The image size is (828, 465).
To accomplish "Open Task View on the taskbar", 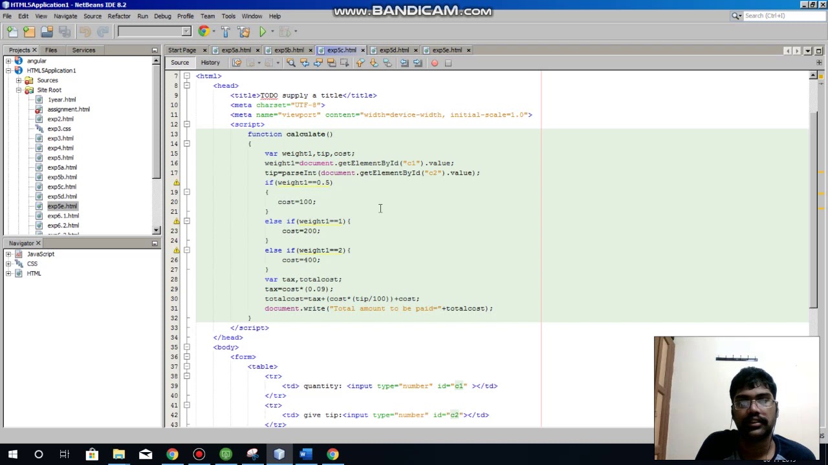I will (x=65, y=454).
